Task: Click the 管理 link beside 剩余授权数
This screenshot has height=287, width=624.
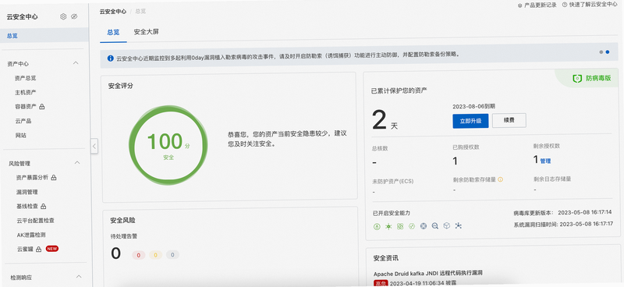Action: (x=545, y=161)
